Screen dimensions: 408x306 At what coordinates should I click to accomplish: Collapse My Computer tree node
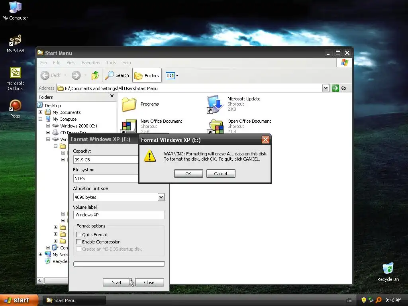coord(40,119)
